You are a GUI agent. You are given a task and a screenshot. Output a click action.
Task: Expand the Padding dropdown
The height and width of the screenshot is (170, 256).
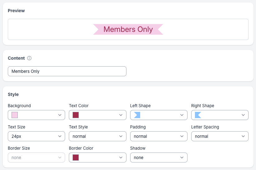[x=159, y=136]
